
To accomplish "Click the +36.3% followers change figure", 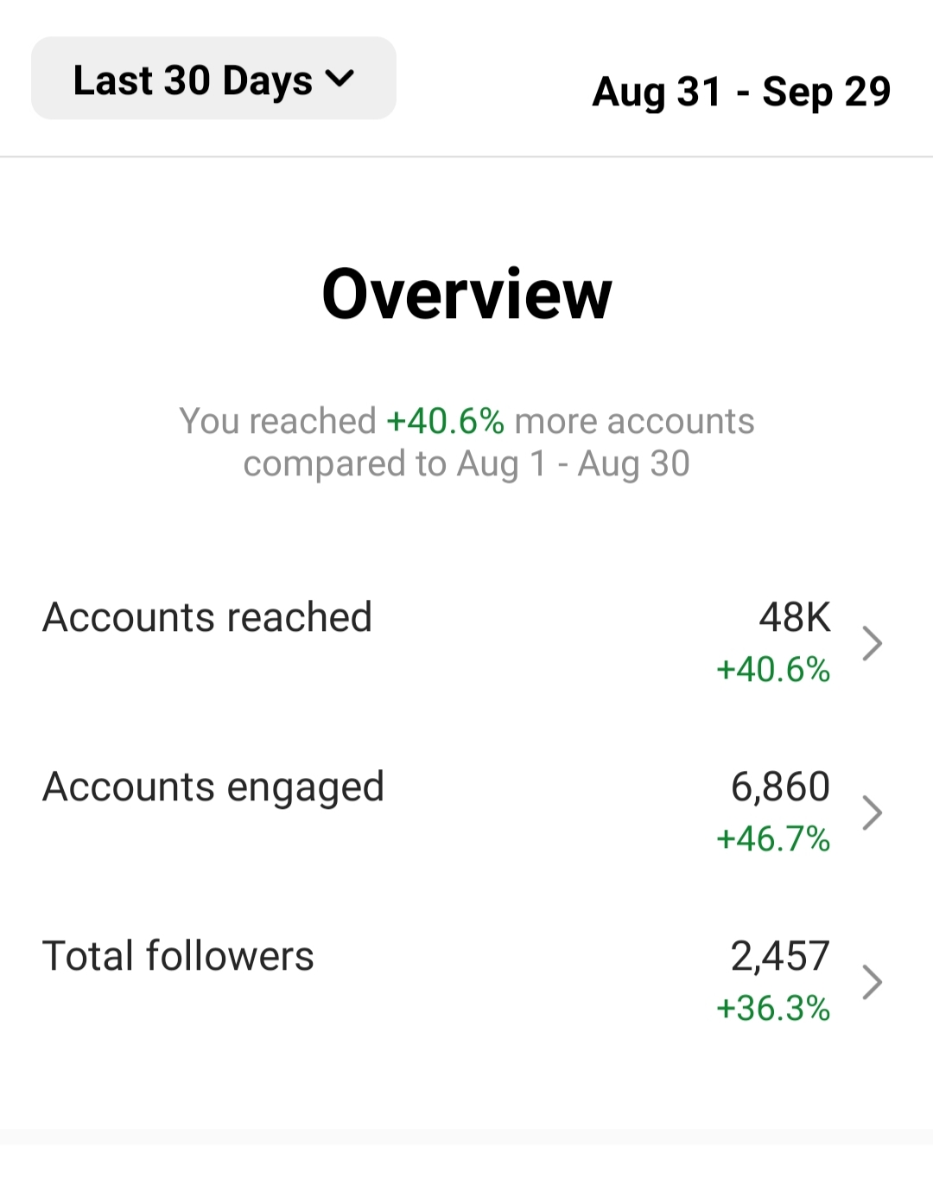I will (773, 1009).
